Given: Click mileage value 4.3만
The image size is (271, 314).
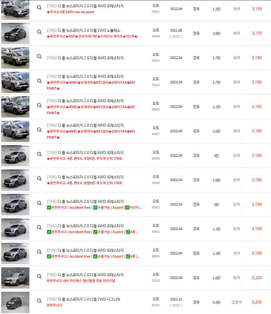Looking at the screenshot, I should (217, 302).
